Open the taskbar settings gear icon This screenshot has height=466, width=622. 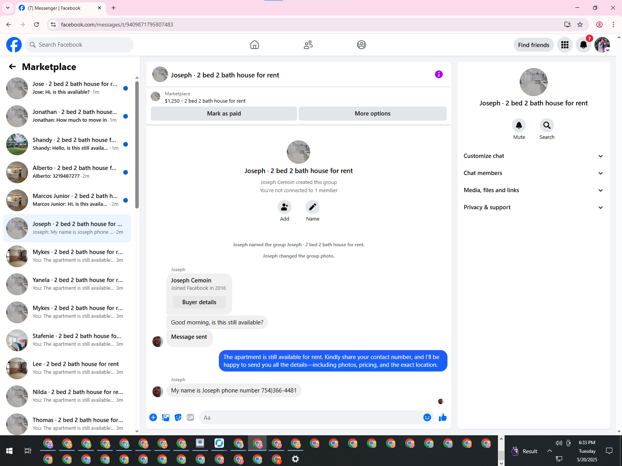click(x=295, y=459)
